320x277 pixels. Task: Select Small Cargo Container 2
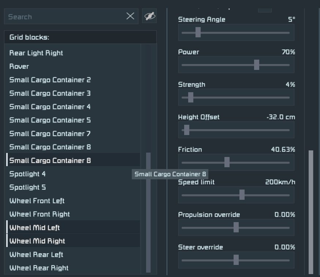(50, 80)
